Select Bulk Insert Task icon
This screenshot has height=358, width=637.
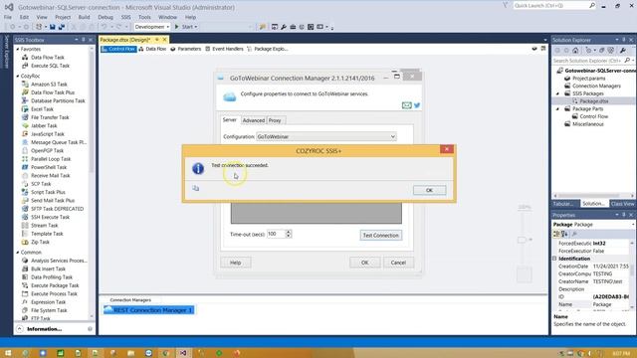25,268
